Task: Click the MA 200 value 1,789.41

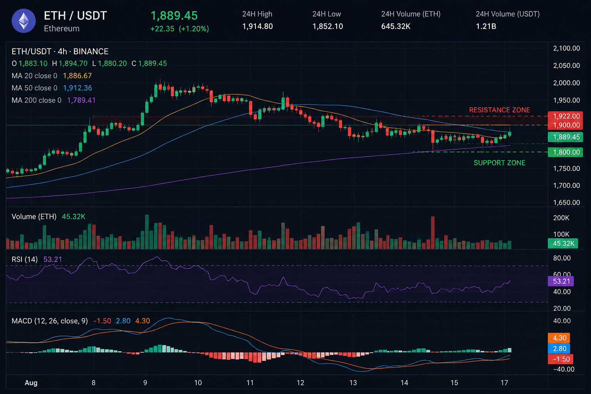Action: (x=82, y=100)
